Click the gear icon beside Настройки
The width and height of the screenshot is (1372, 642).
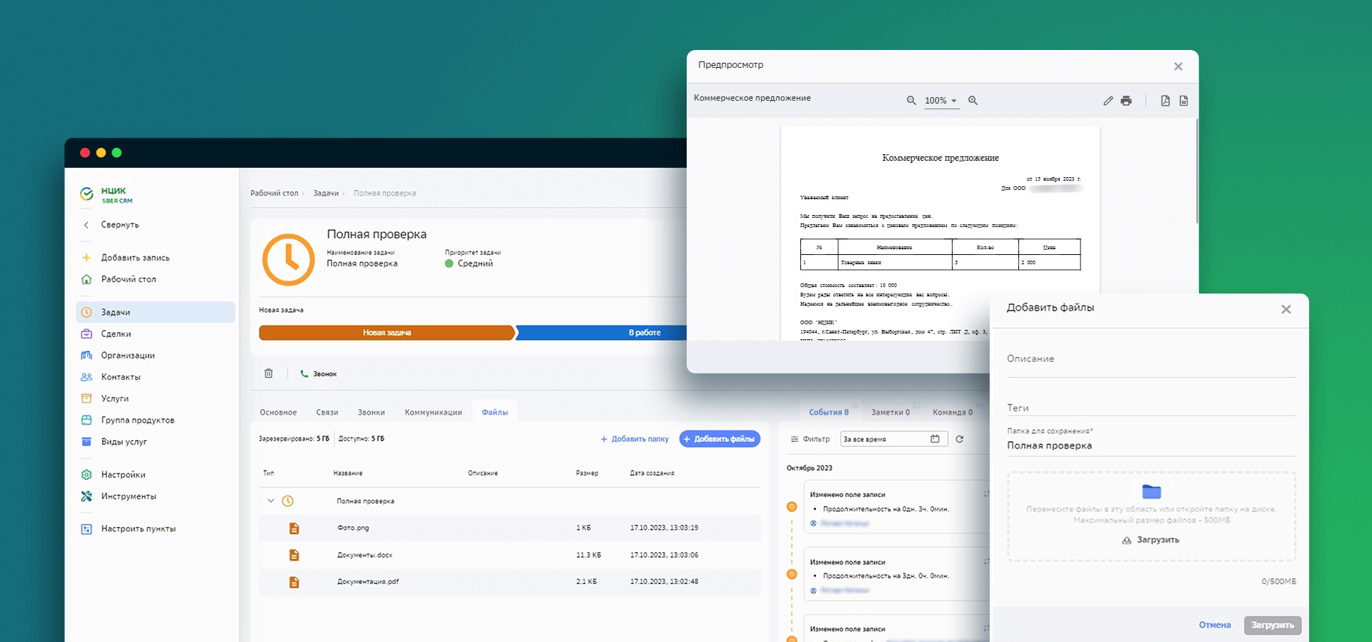[x=86, y=475]
